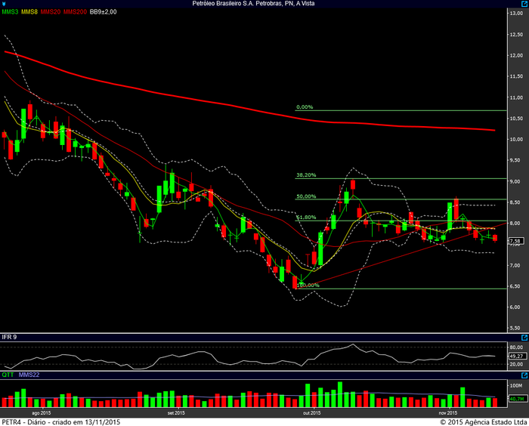Viewport: 529px width, 426px height.
Task: Select the MMS22 volume average label
Action: [x=28, y=374]
